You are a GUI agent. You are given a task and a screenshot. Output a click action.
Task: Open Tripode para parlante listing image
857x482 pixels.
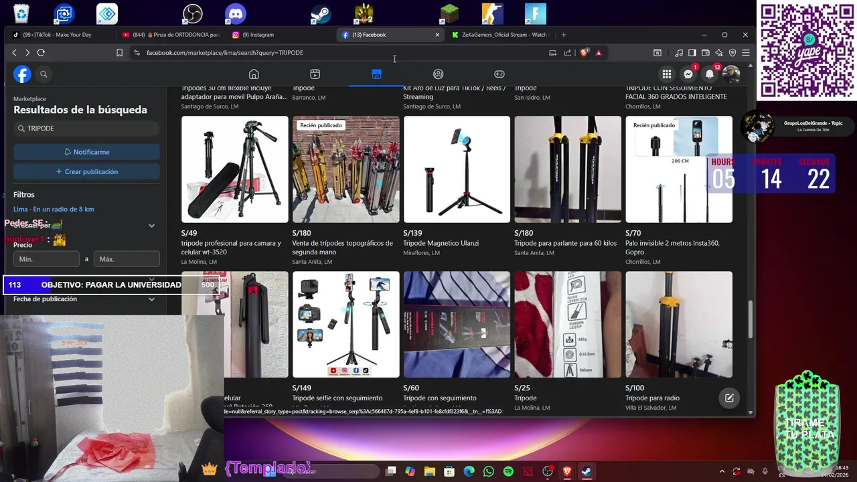click(x=568, y=169)
